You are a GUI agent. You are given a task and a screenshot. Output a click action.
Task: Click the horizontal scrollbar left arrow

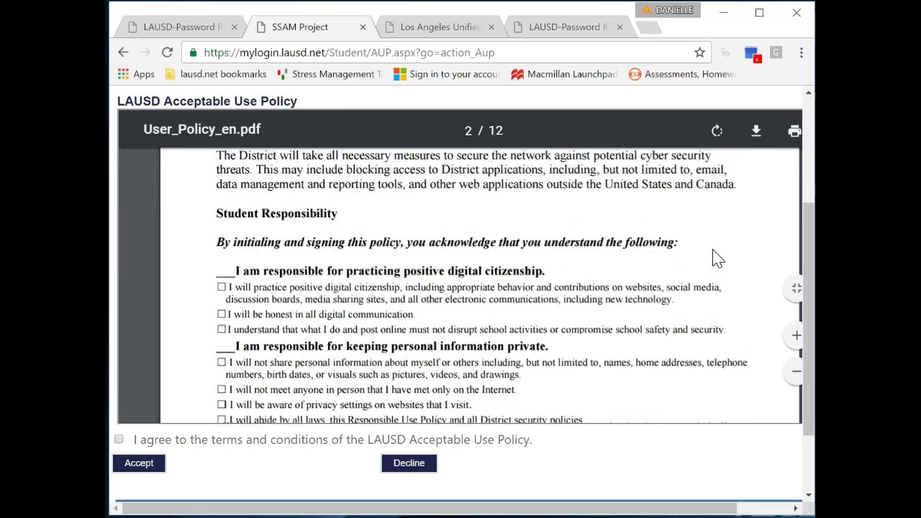(x=116, y=509)
